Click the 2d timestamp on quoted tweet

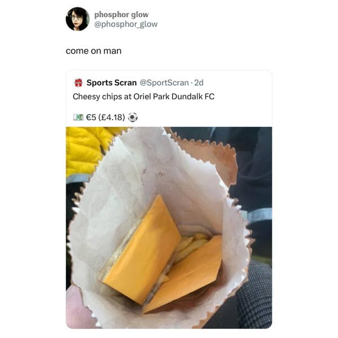[x=199, y=83]
